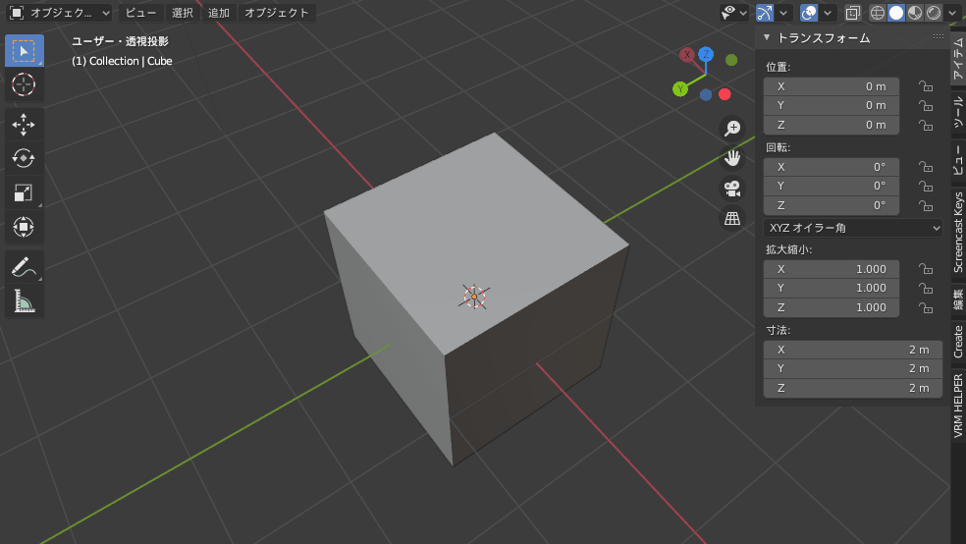Image resolution: width=966 pixels, height=544 pixels.
Task: Open the gizmo options dropdown arrow
Action: pos(783,13)
